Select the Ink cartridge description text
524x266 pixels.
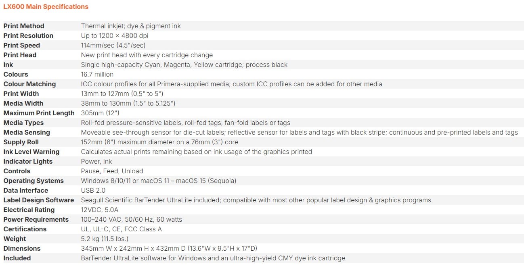pos(184,64)
